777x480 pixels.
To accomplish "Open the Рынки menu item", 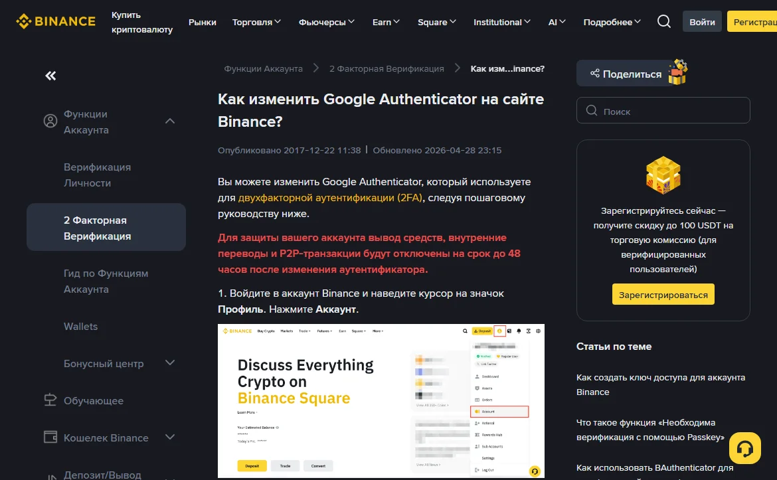I will tap(202, 23).
